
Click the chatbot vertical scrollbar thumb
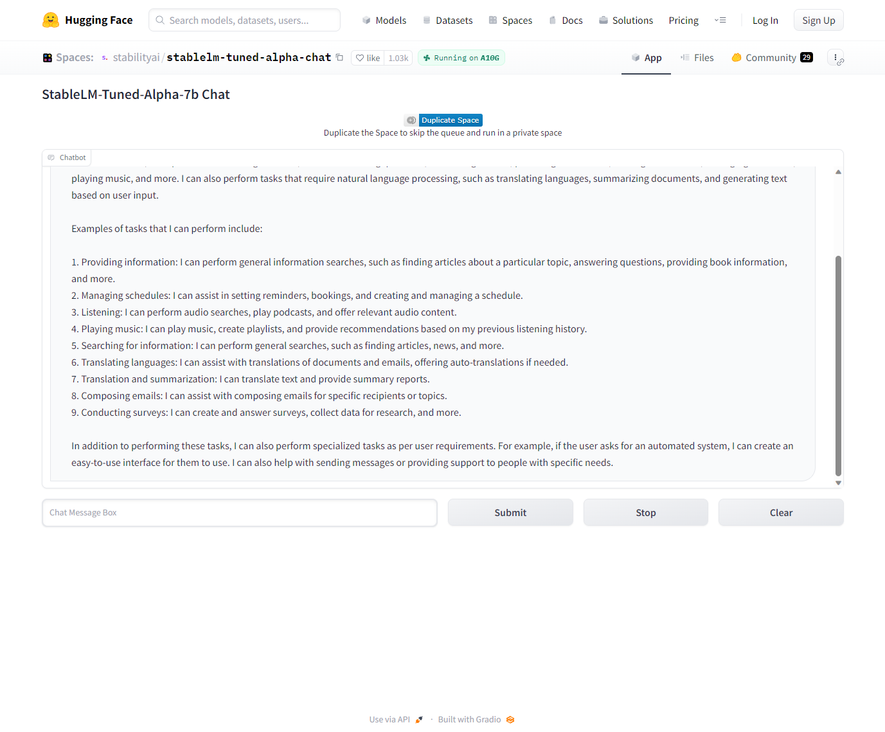point(838,366)
